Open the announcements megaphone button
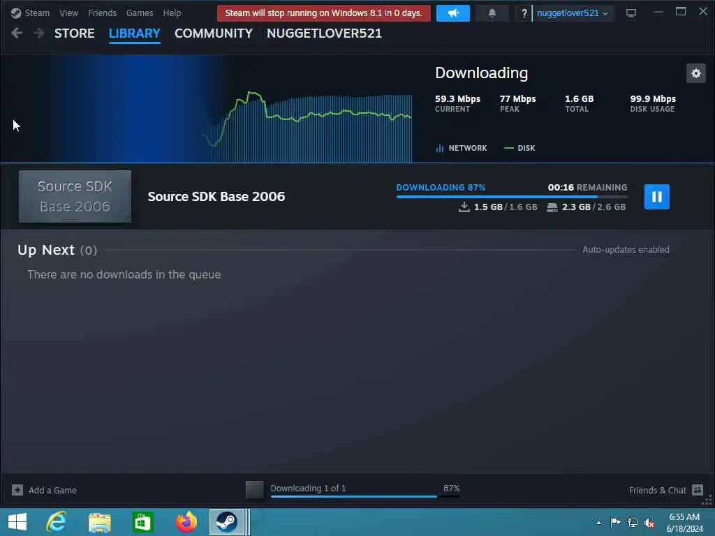Viewport: 715px width, 536px height. [x=452, y=13]
